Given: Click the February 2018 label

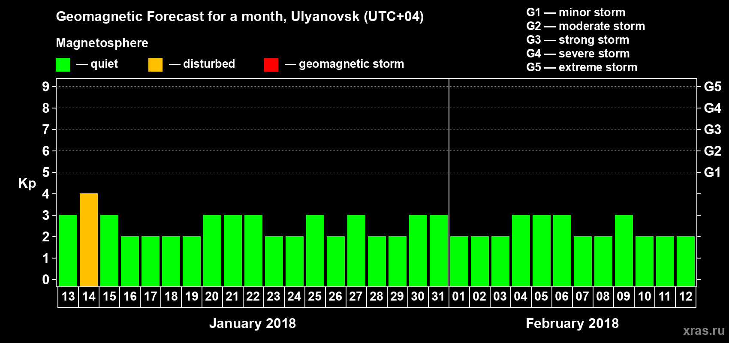Looking at the screenshot, I should (572, 323).
